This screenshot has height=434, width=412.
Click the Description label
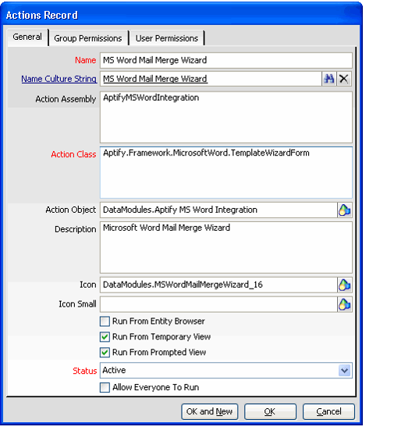(76, 229)
